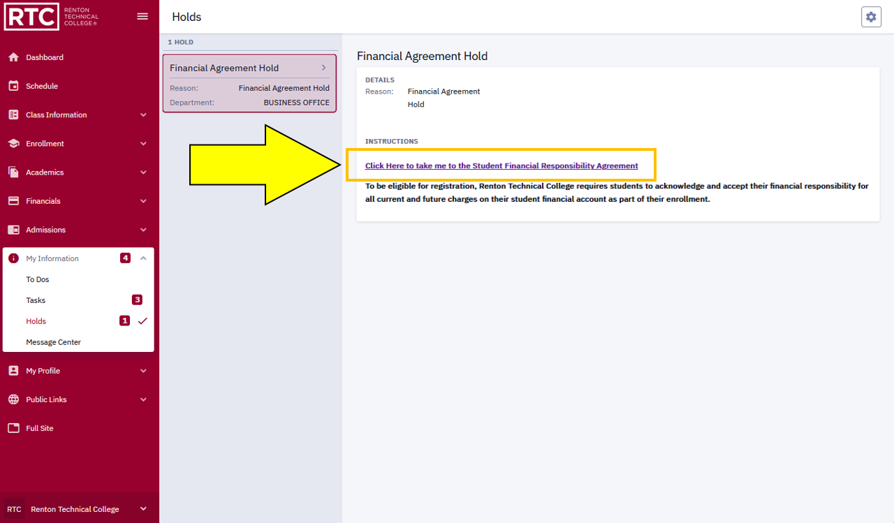
Task: Collapse the My Information section
Action: click(143, 258)
